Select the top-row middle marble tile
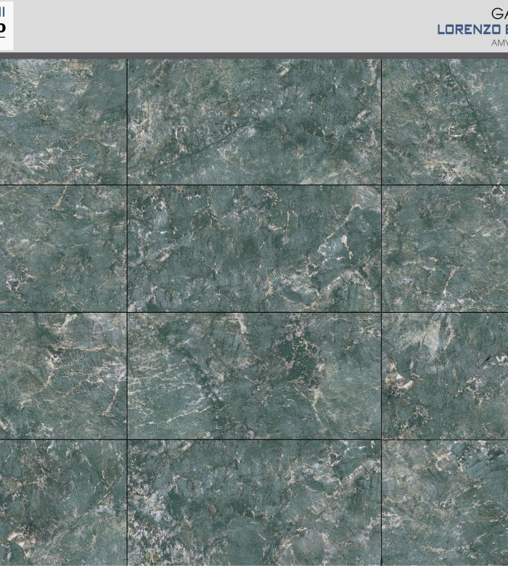508x566 pixels. point(254,121)
